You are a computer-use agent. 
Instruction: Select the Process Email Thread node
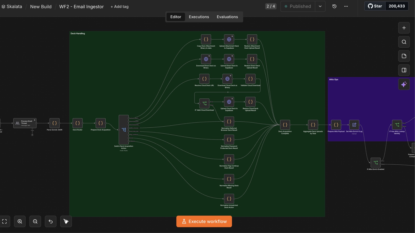tap(25, 123)
